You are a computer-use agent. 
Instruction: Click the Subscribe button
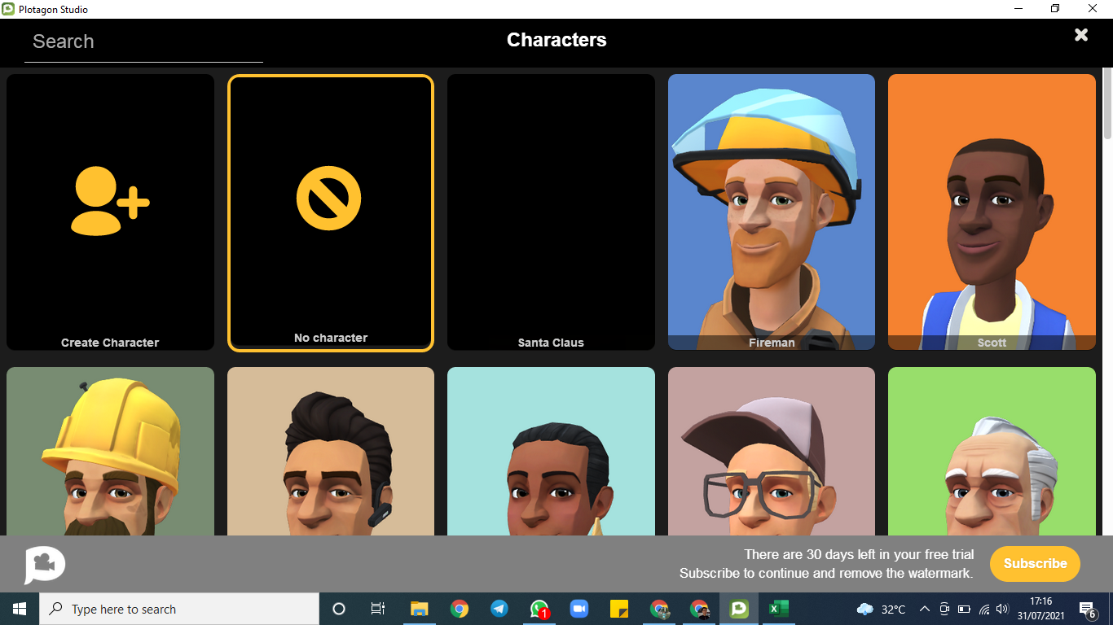click(x=1035, y=563)
